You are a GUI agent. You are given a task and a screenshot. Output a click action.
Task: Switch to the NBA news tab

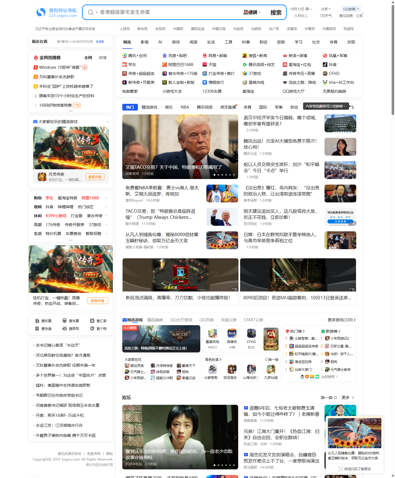185,107
